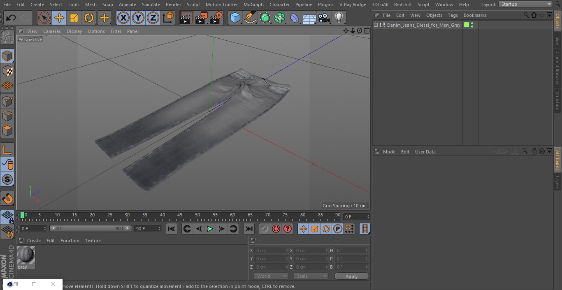
Task: Render the active view
Action: tap(186, 18)
